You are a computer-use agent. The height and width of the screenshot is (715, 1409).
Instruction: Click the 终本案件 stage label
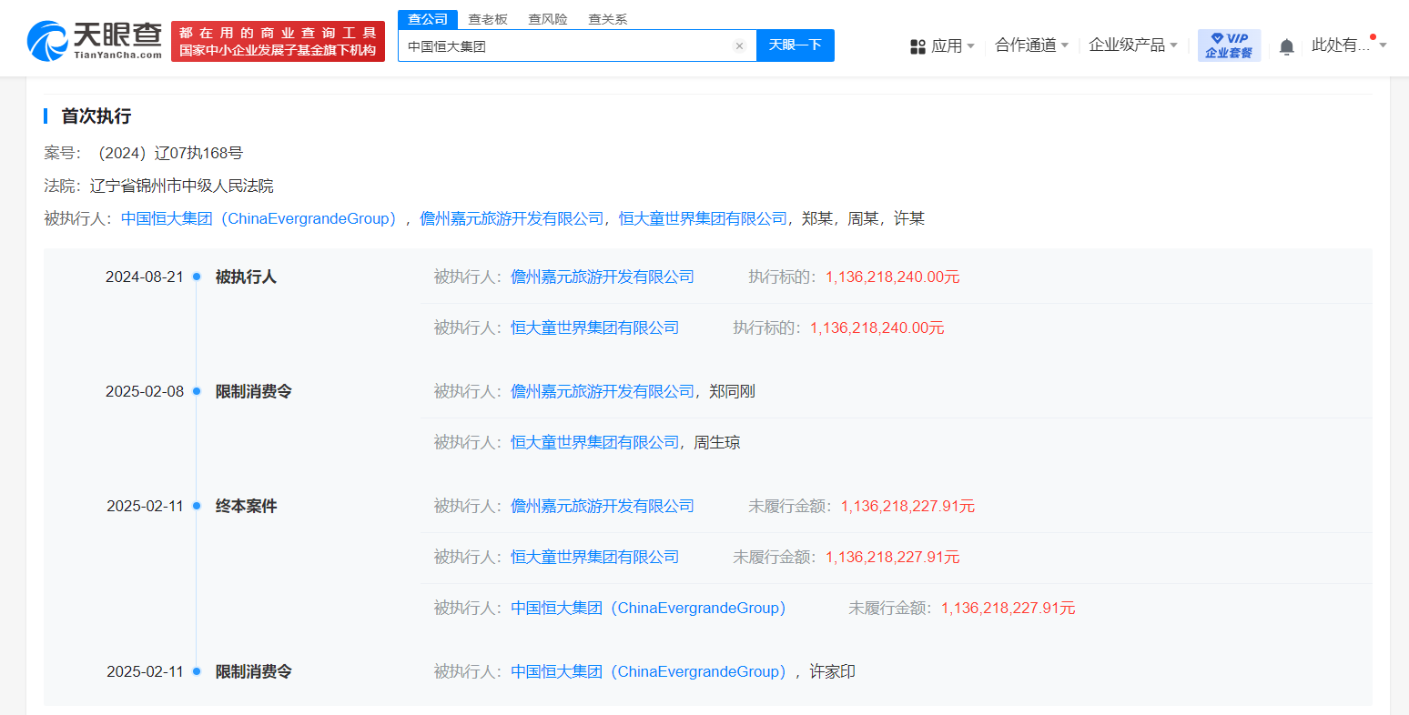pyautogui.click(x=246, y=506)
